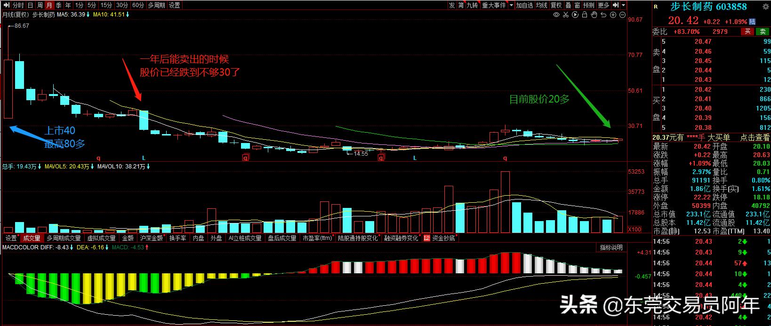Switch to 融资融券变化 tab
This screenshot has height=326, width=771.
tap(401, 238)
